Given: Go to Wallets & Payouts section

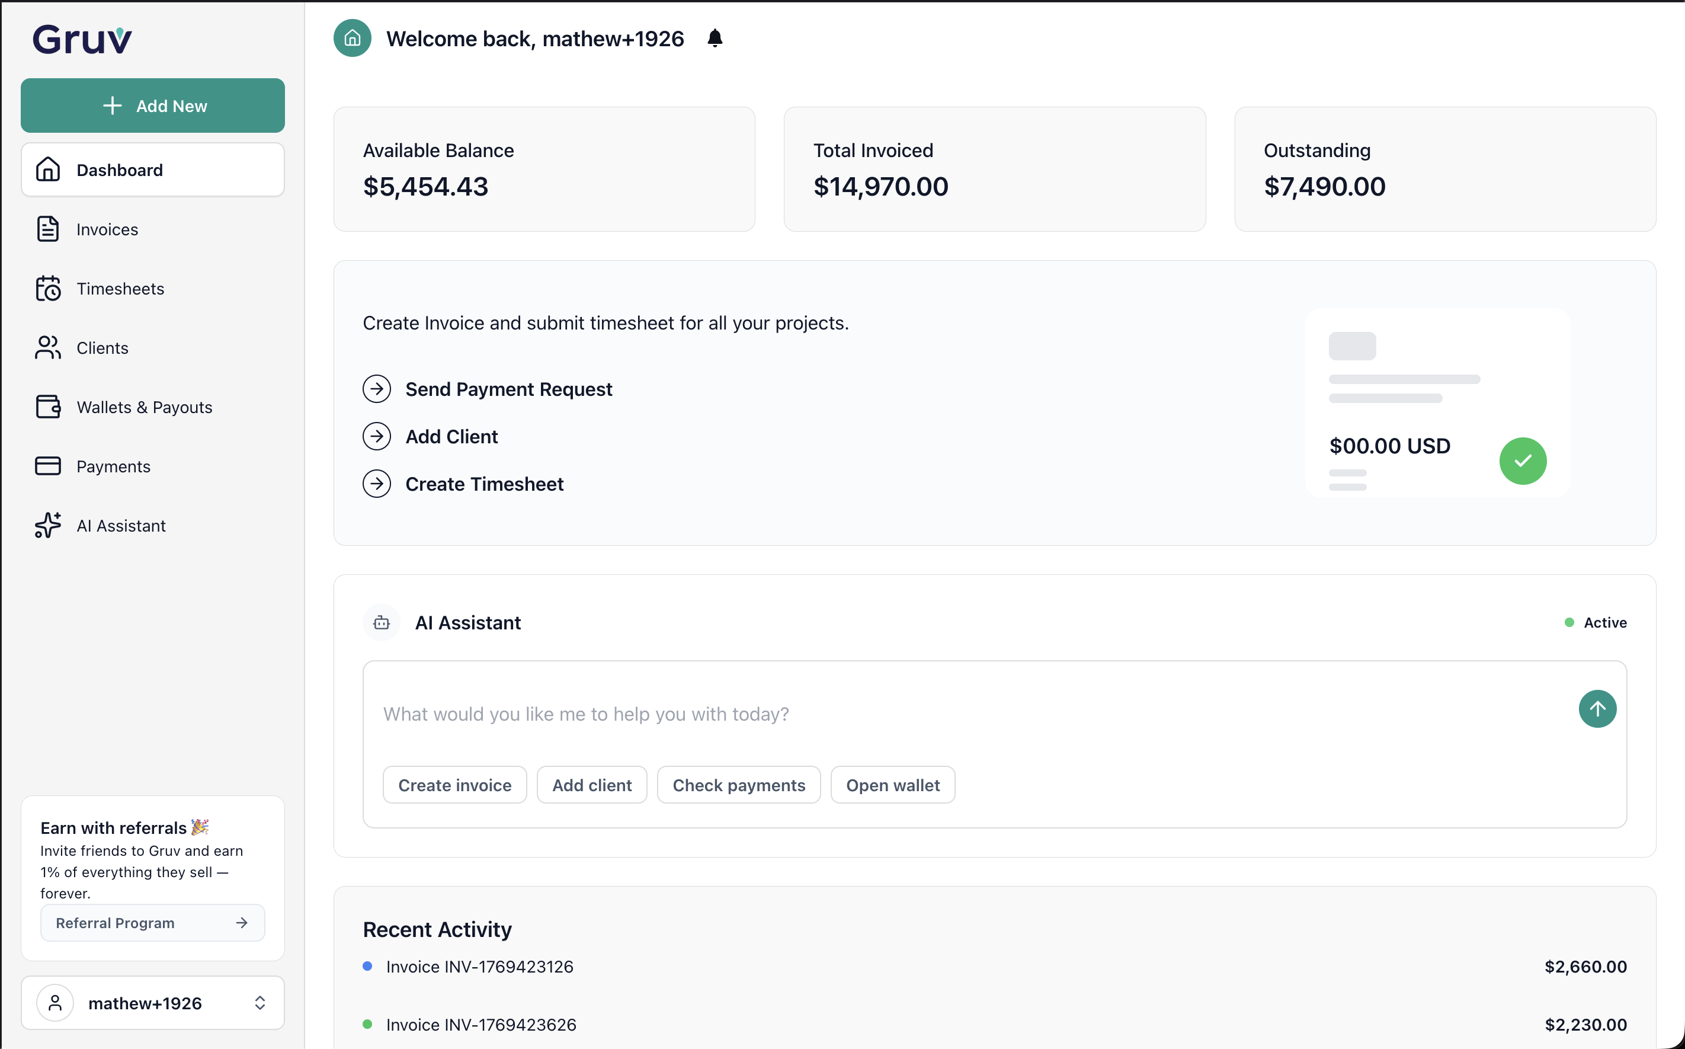Looking at the screenshot, I should coord(144,407).
